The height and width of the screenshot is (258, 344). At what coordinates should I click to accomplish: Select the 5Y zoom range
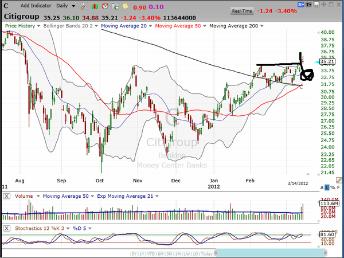coord(134,254)
